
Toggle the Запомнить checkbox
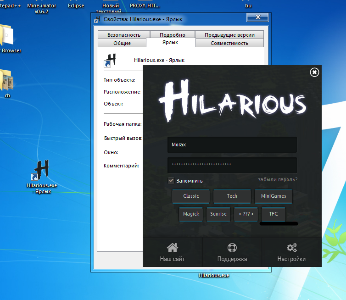pyautogui.click(x=171, y=181)
